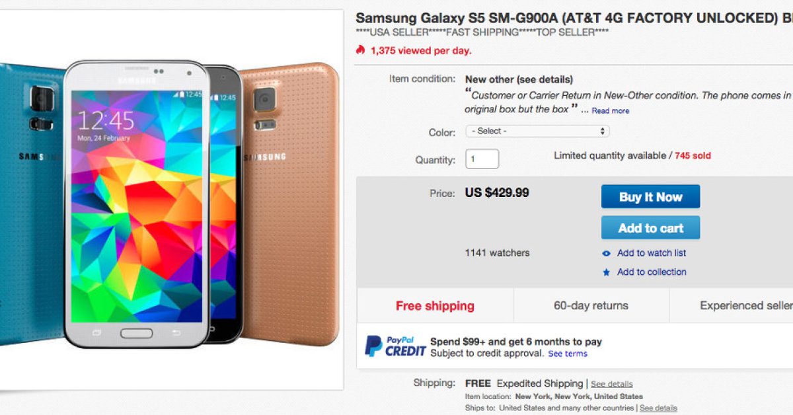Open See details for Expedited Shipping
The width and height of the screenshot is (793, 415).
pos(611,384)
